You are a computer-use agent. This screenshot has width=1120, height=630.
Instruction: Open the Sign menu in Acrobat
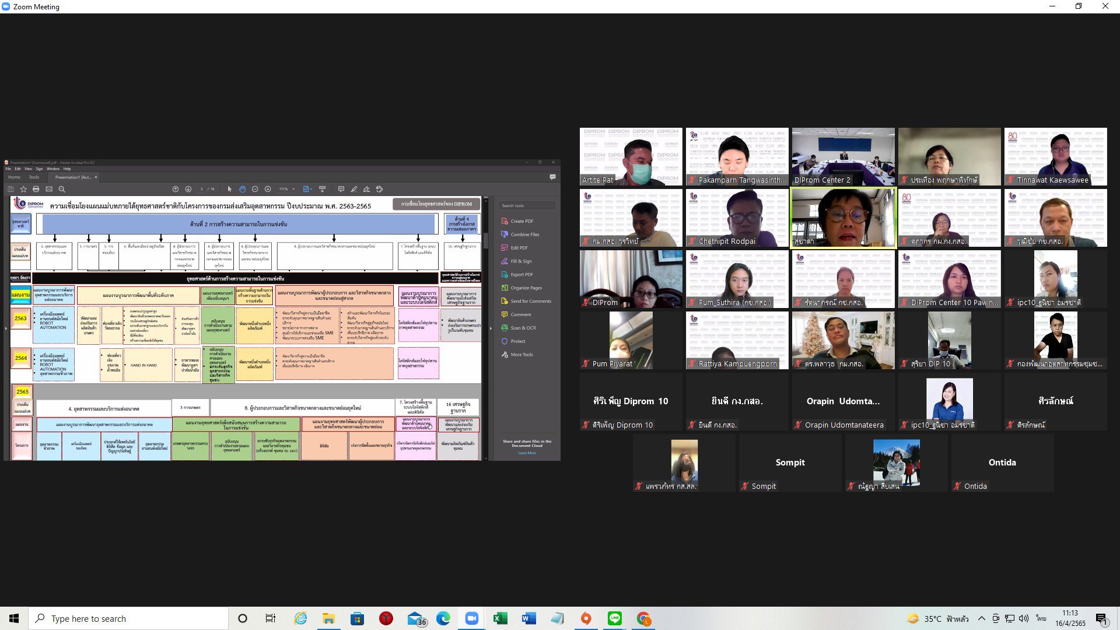tap(39, 169)
